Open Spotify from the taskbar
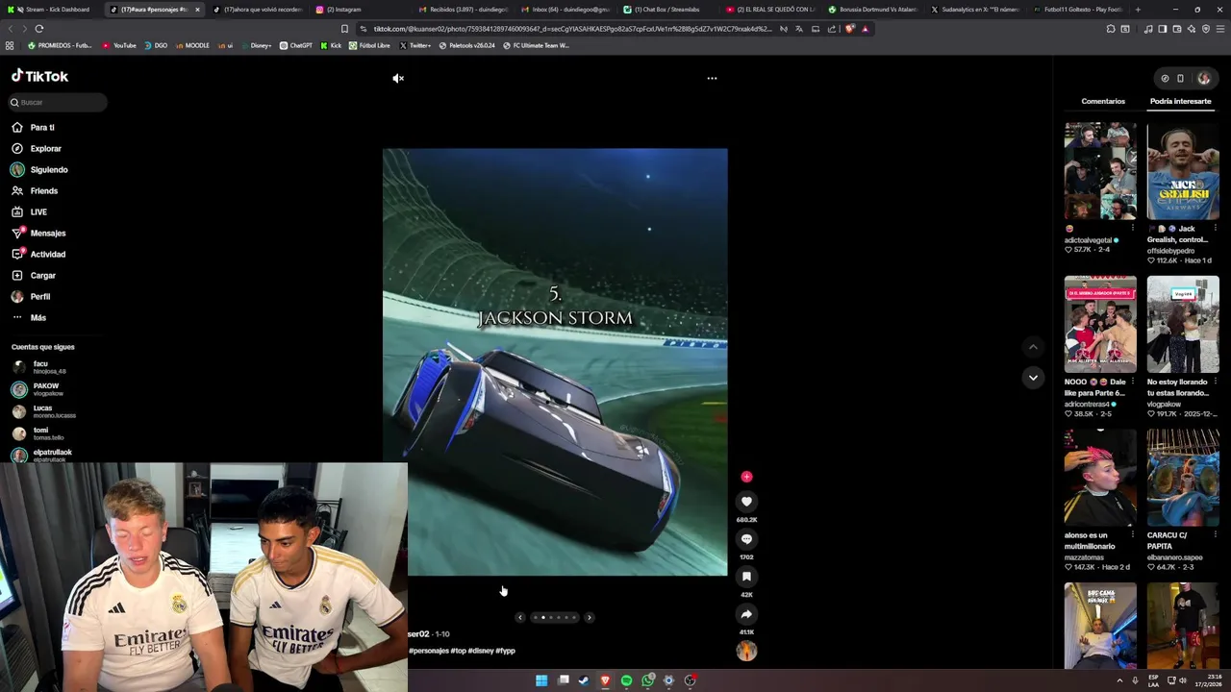The height and width of the screenshot is (692, 1231). (x=626, y=680)
